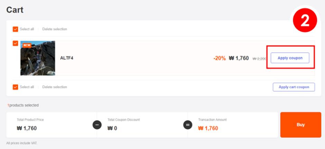The image size is (325, 149).
Task: Click the won icon beside Total Coupon Discount amount
Action: pyautogui.click(x=110, y=129)
